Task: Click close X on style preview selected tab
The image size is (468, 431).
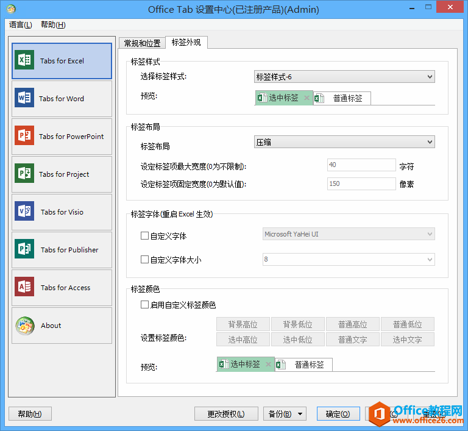Action: pos(307,98)
